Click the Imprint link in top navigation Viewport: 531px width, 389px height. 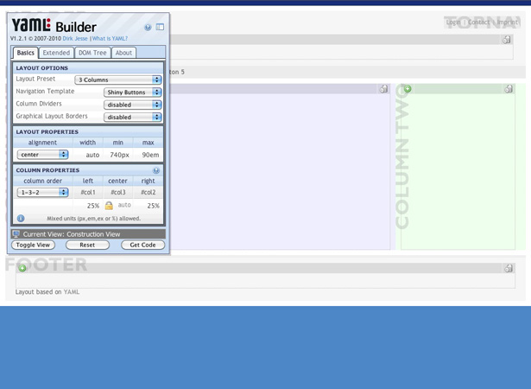[508, 22]
